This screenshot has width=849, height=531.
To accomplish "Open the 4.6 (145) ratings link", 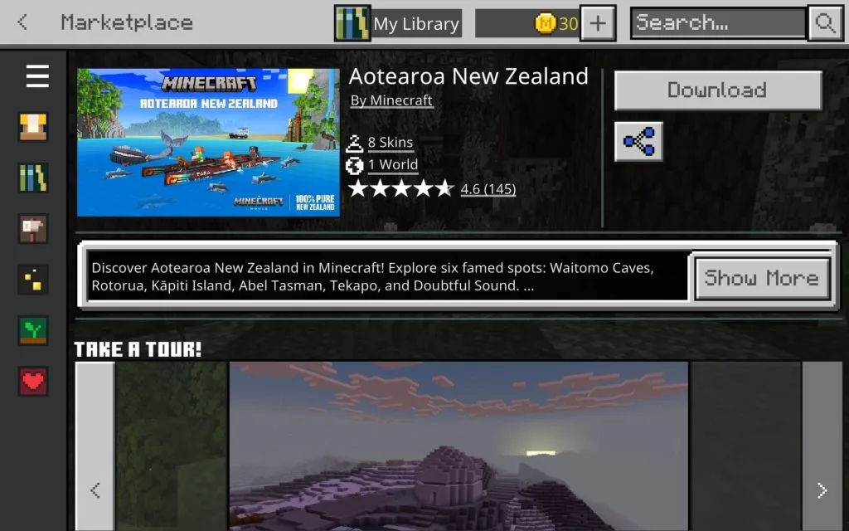I will 488,189.
